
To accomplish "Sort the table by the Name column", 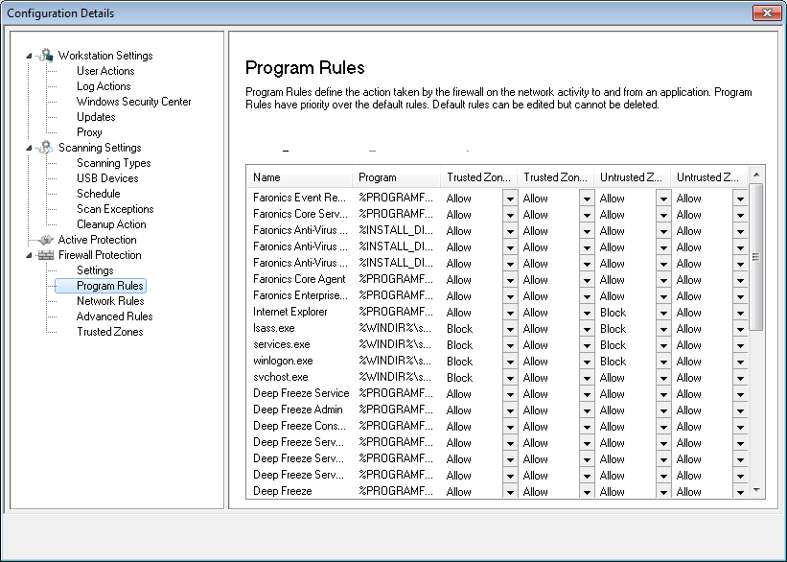I will coord(300,177).
